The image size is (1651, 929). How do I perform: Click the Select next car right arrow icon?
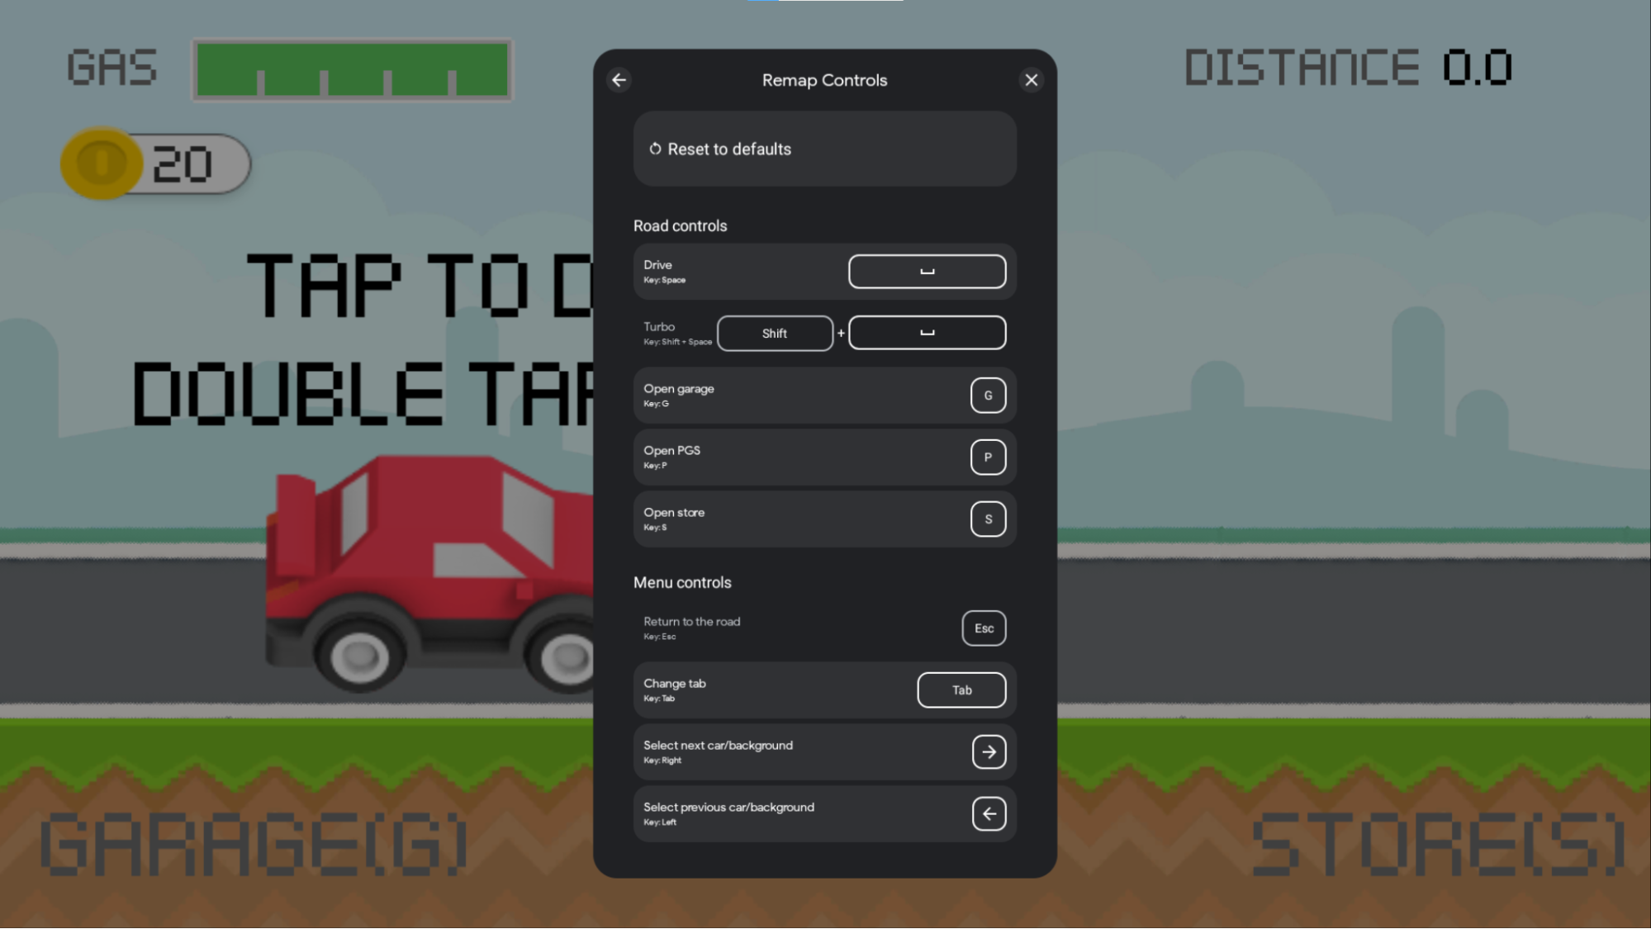click(988, 751)
